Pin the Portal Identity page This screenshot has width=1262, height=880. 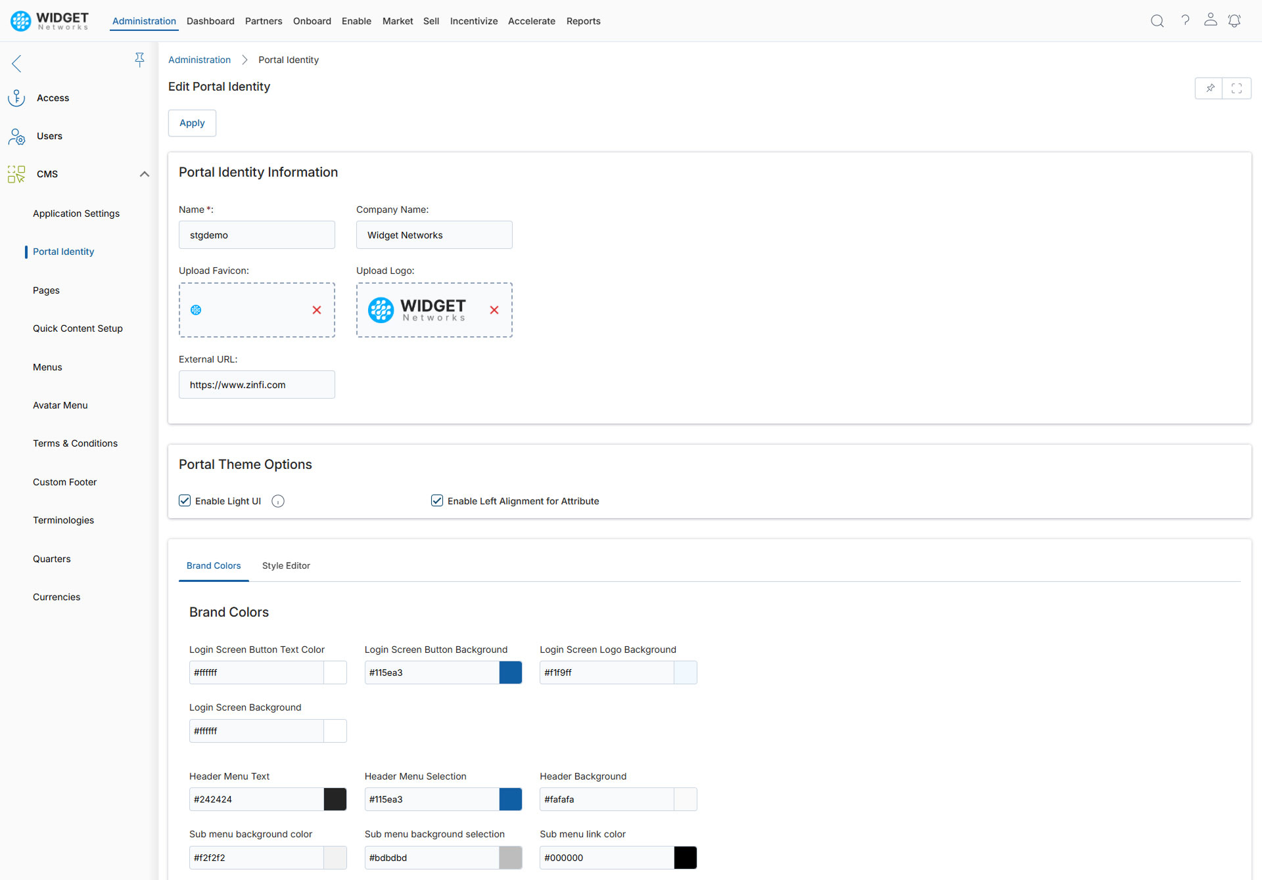[x=1209, y=88]
